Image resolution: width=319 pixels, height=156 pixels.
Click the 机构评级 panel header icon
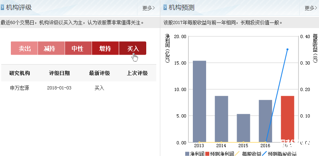coord(2,8)
